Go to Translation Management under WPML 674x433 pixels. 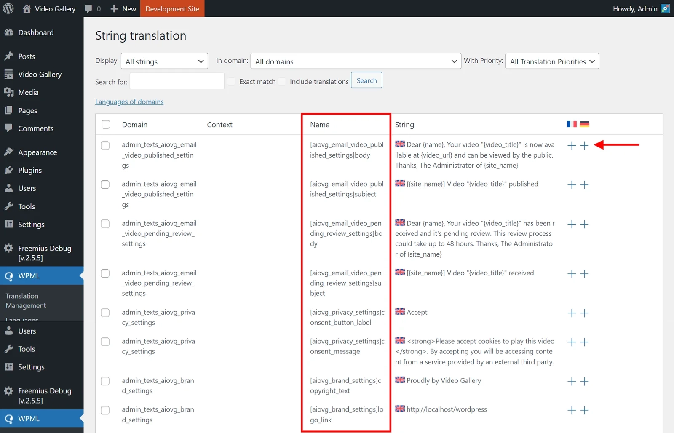[x=26, y=300]
